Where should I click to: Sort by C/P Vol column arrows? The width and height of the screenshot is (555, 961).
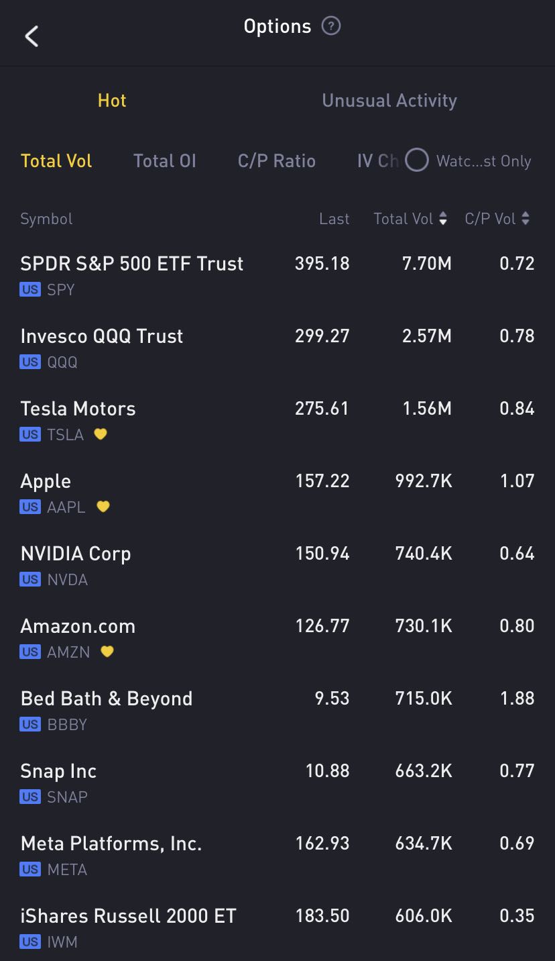pyautogui.click(x=526, y=219)
